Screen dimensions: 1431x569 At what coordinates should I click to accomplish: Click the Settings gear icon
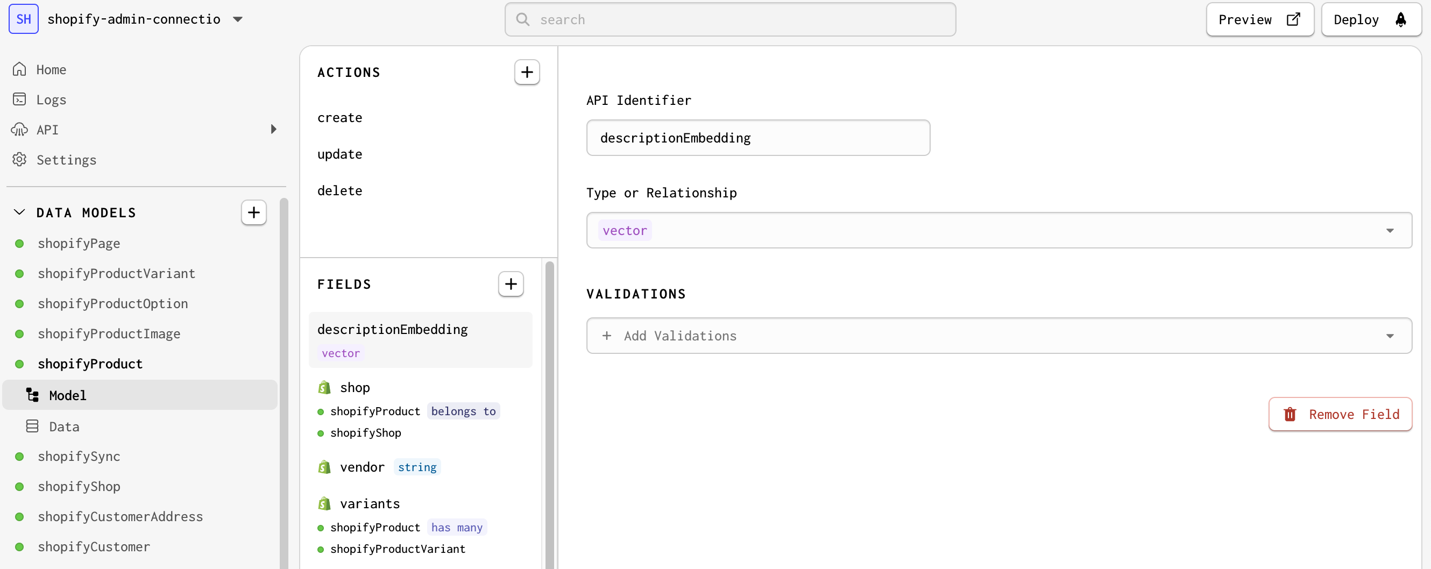click(19, 159)
